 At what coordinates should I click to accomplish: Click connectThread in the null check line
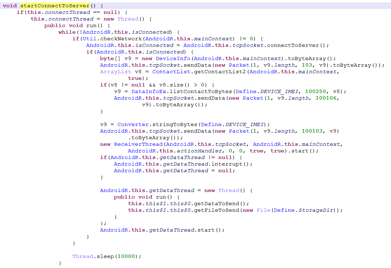pyautogui.click(x=67, y=12)
